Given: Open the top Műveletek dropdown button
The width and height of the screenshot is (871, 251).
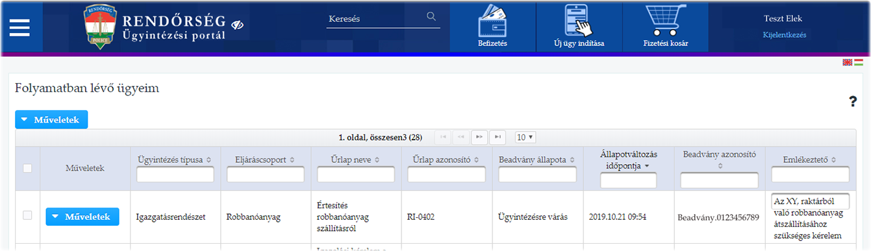Looking at the screenshot, I should coord(51,119).
